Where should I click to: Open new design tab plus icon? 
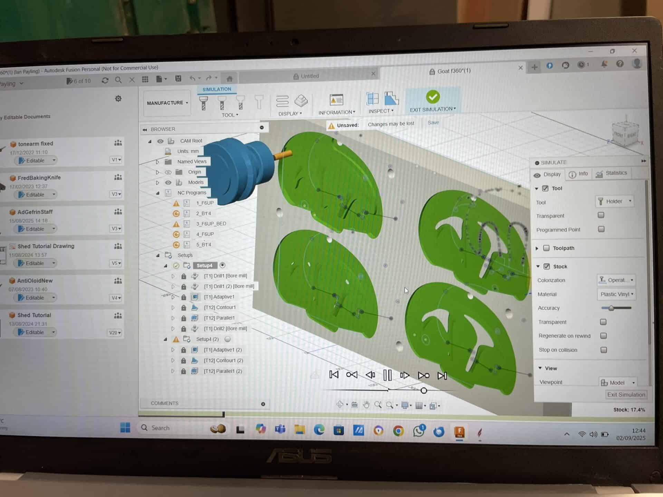click(x=534, y=67)
